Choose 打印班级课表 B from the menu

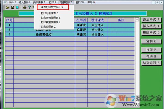pyautogui.click(x=50, y=13)
